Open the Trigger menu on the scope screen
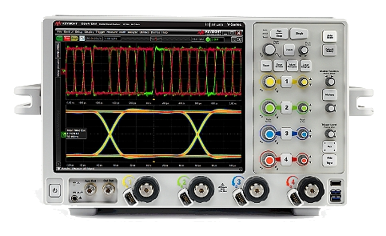 (100, 32)
